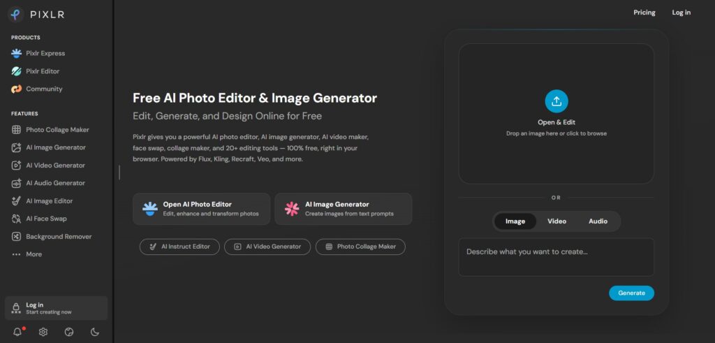
Task: Collapse the sidebar using divider handle
Action: [x=119, y=173]
